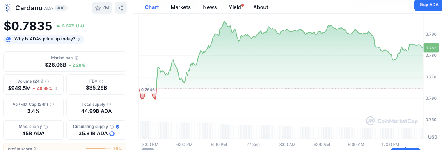Click the Cardano logo icon
This screenshot has width=442, height=150.
(x=8, y=8)
